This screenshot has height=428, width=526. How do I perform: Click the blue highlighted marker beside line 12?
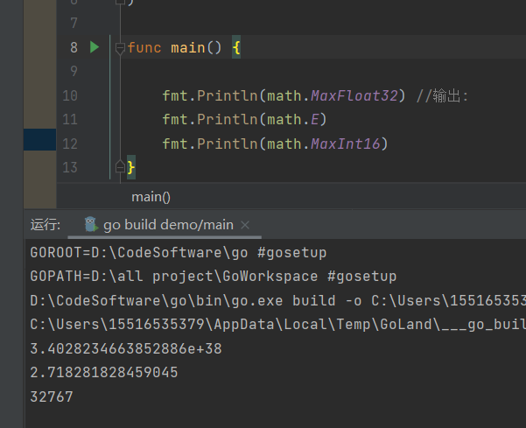(39, 139)
